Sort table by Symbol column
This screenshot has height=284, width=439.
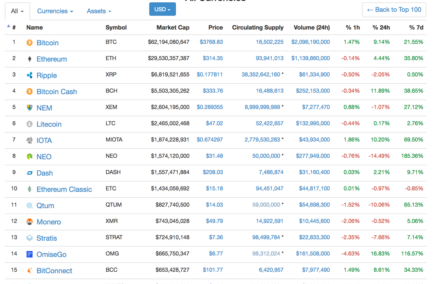[x=116, y=27]
